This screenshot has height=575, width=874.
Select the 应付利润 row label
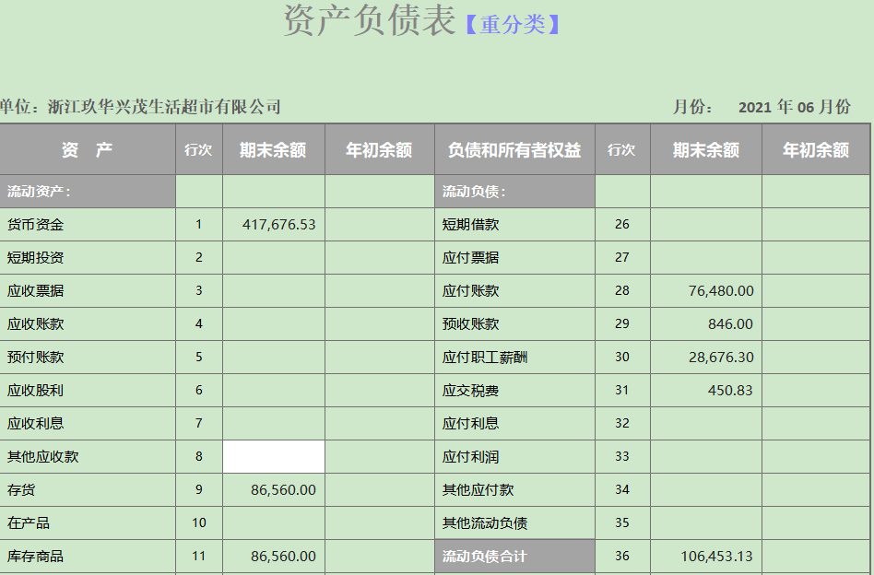[x=470, y=456]
